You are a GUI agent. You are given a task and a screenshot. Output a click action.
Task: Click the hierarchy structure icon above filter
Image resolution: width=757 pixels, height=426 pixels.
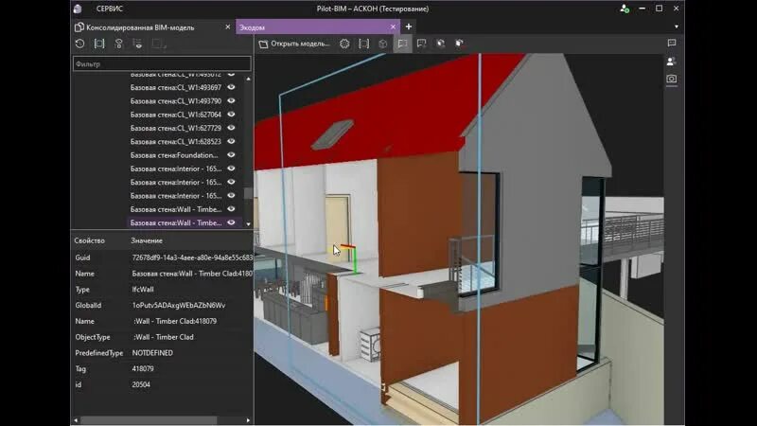(119, 44)
